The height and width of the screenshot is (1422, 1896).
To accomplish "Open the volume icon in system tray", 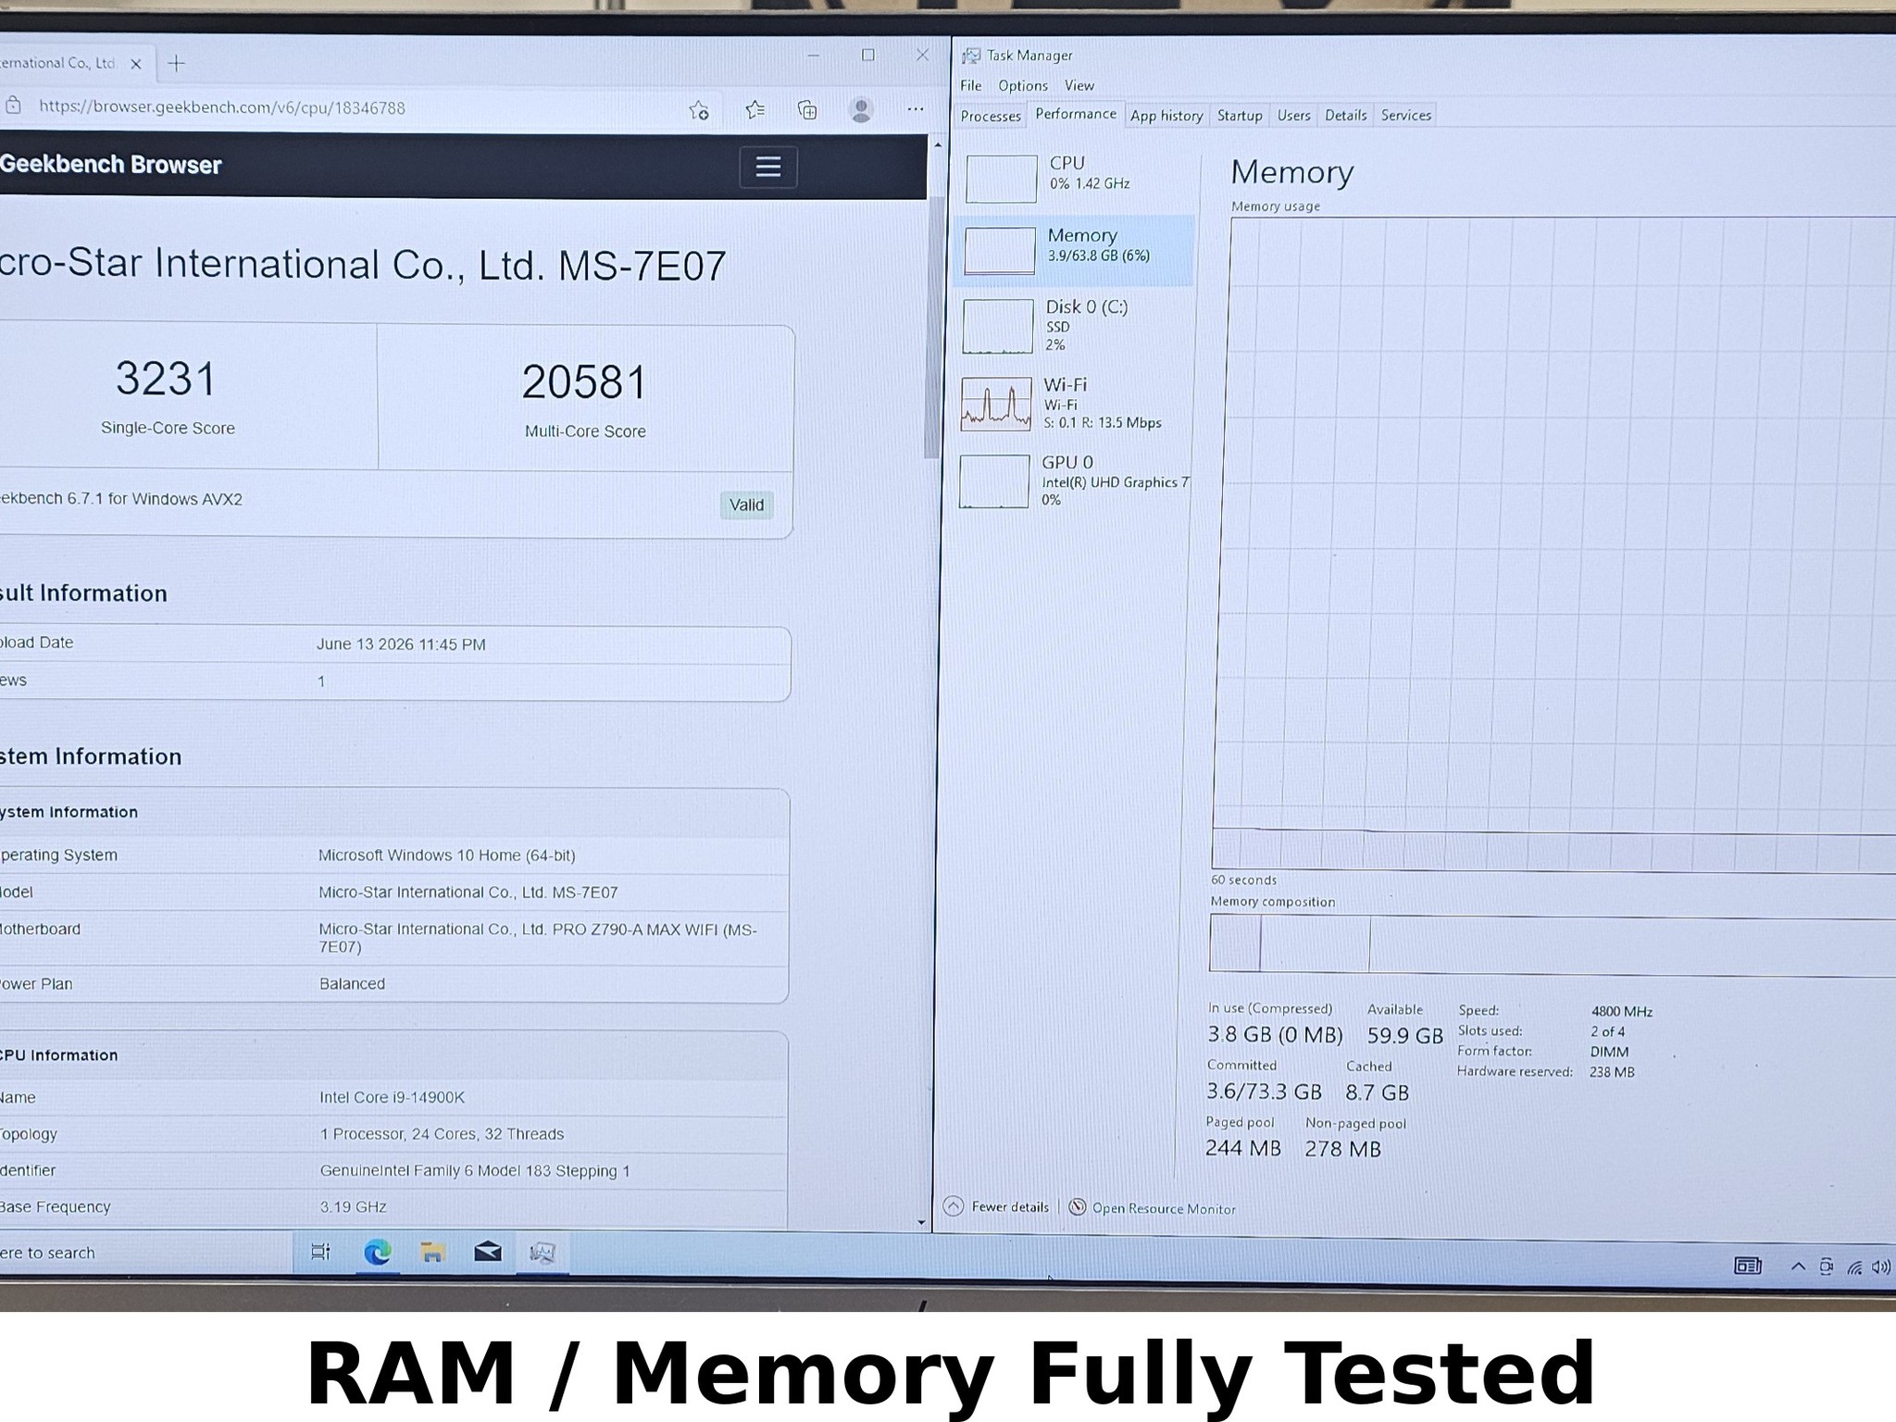I will coord(1880,1267).
